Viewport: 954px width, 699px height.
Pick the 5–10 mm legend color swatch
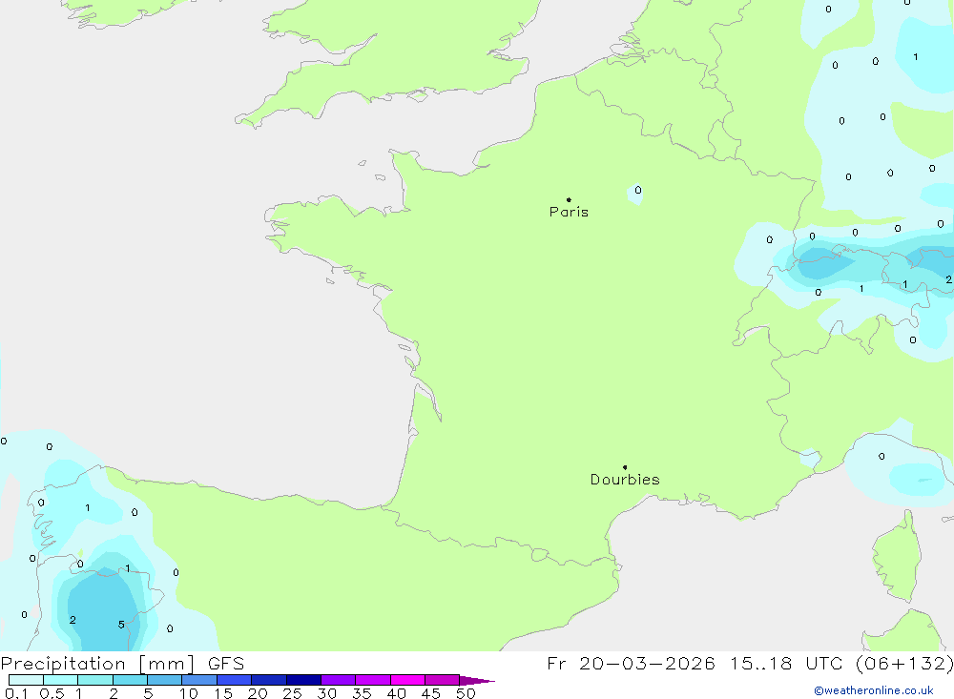(x=164, y=680)
